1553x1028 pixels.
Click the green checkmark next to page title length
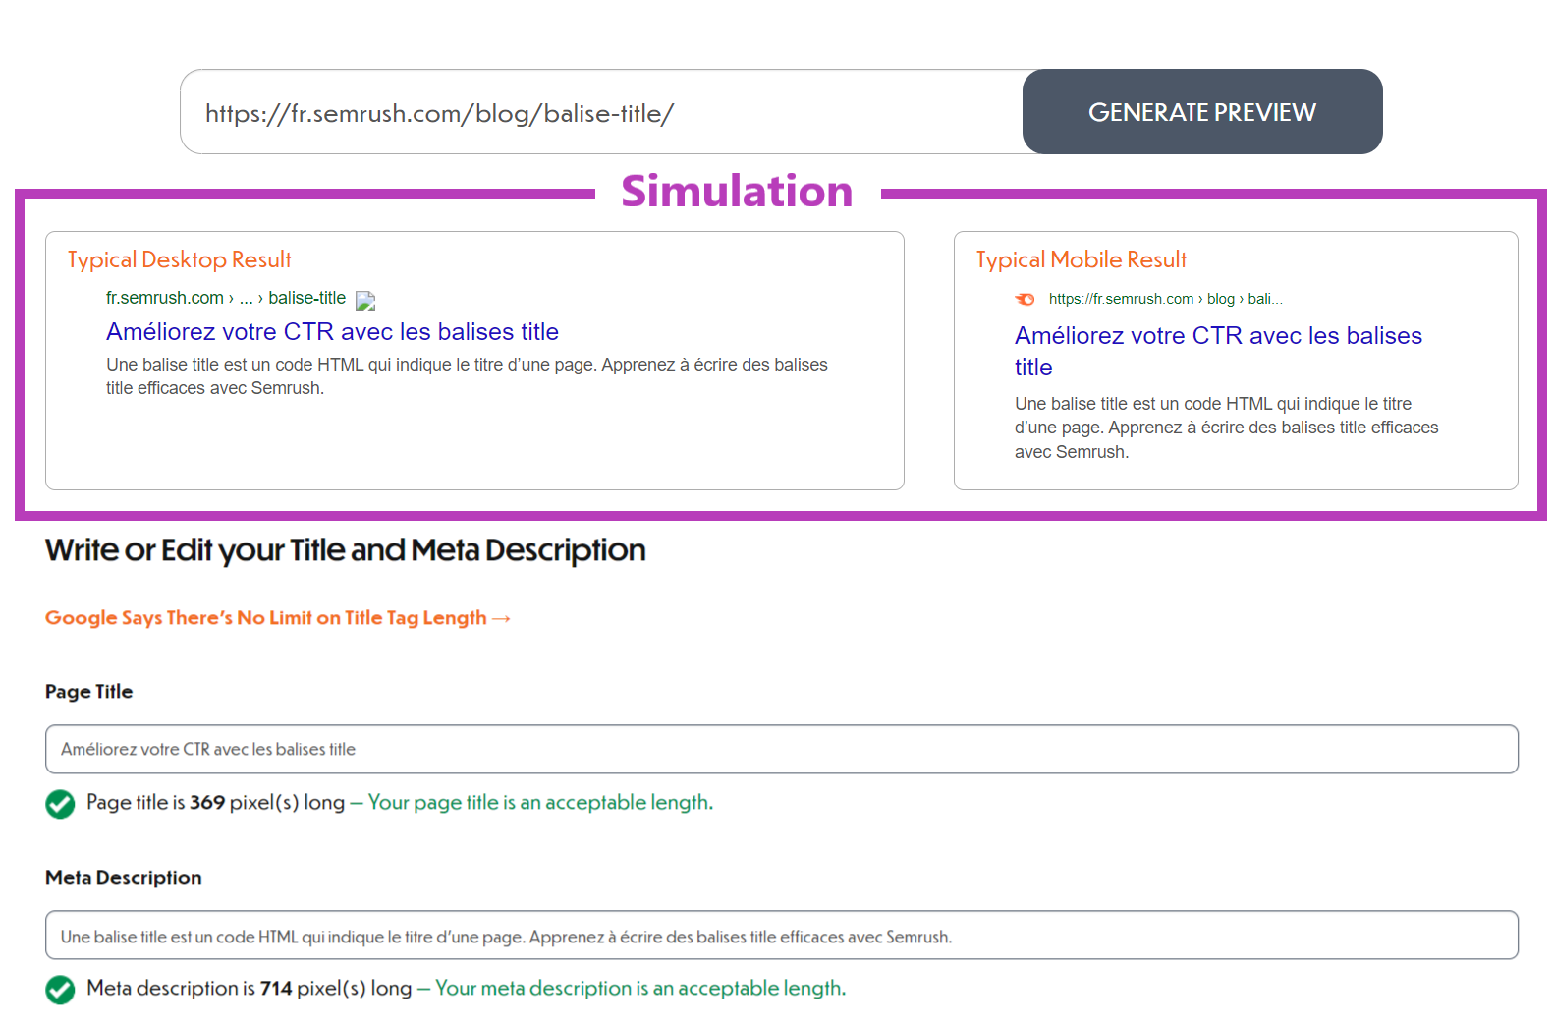[60, 804]
